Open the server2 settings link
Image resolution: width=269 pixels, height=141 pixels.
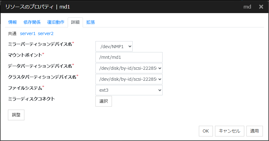46,33
